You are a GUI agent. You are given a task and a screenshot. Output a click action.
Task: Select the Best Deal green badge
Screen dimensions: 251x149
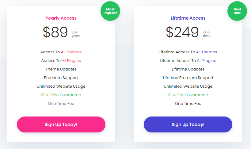pos(237,11)
